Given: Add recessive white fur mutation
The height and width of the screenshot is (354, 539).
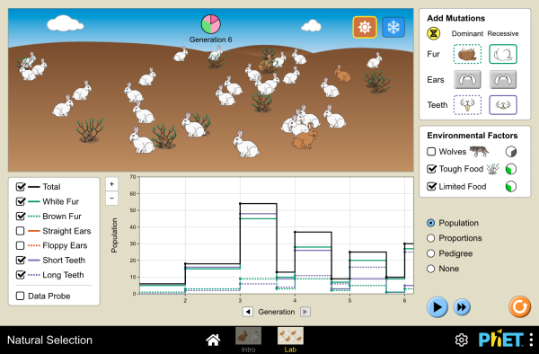Looking at the screenshot, I should (502, 54).
